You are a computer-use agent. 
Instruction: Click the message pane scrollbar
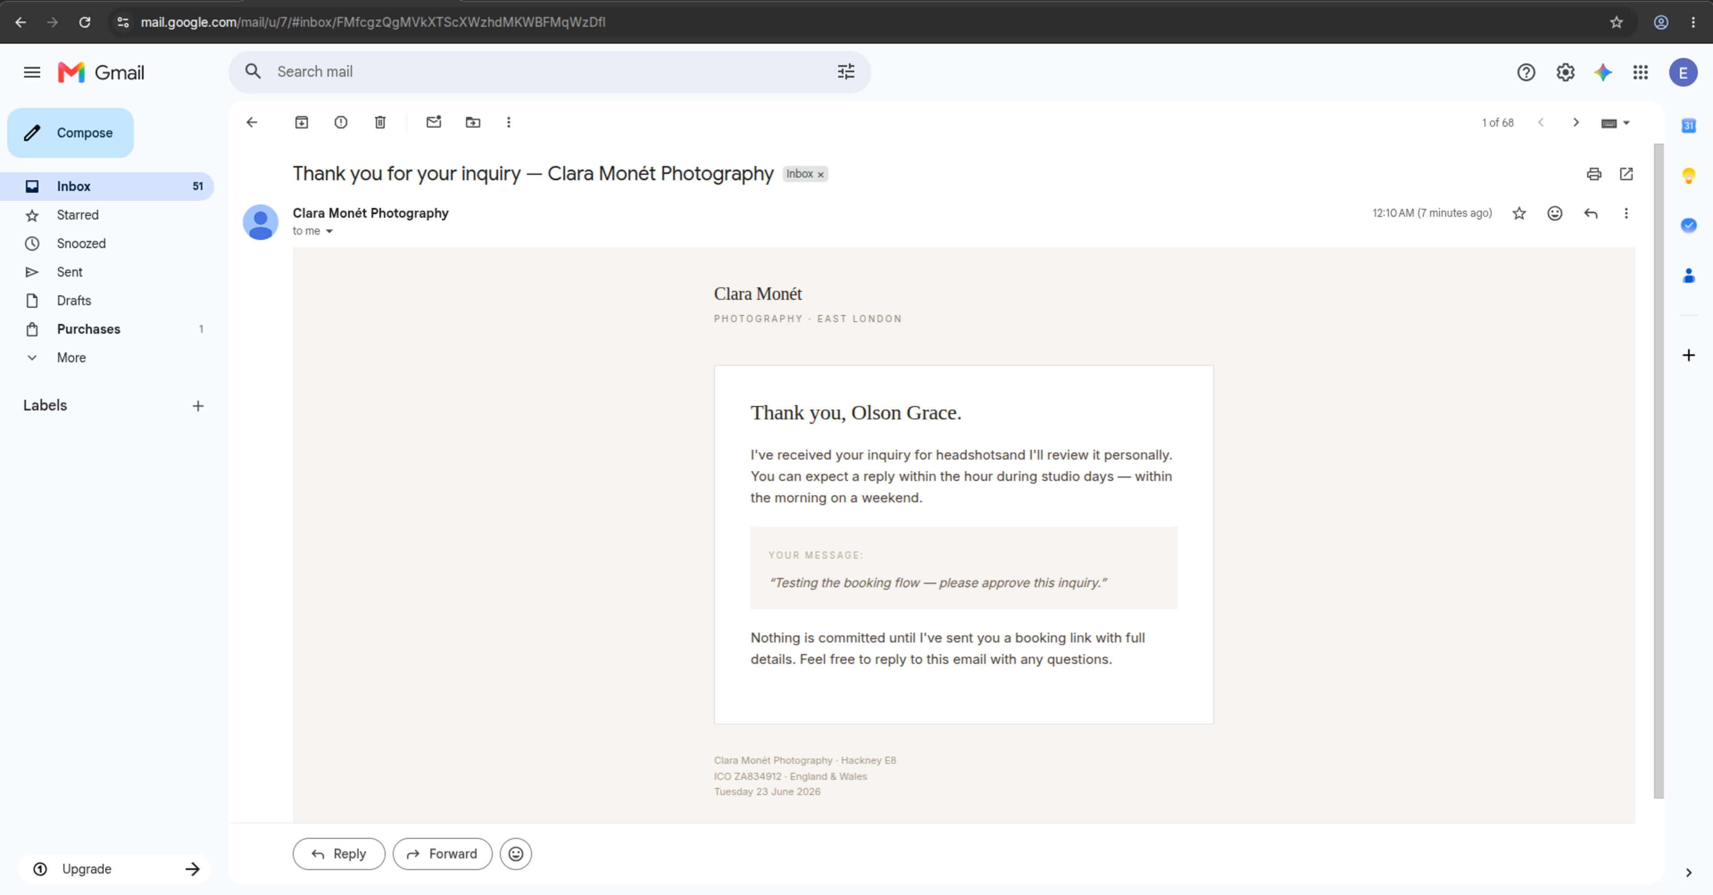click(1659, 471)
